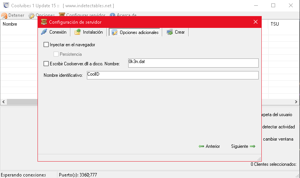Click the green Siguiente right arrow icon
This screenshot has width=300, height=178.
click(x=253, y=146)
